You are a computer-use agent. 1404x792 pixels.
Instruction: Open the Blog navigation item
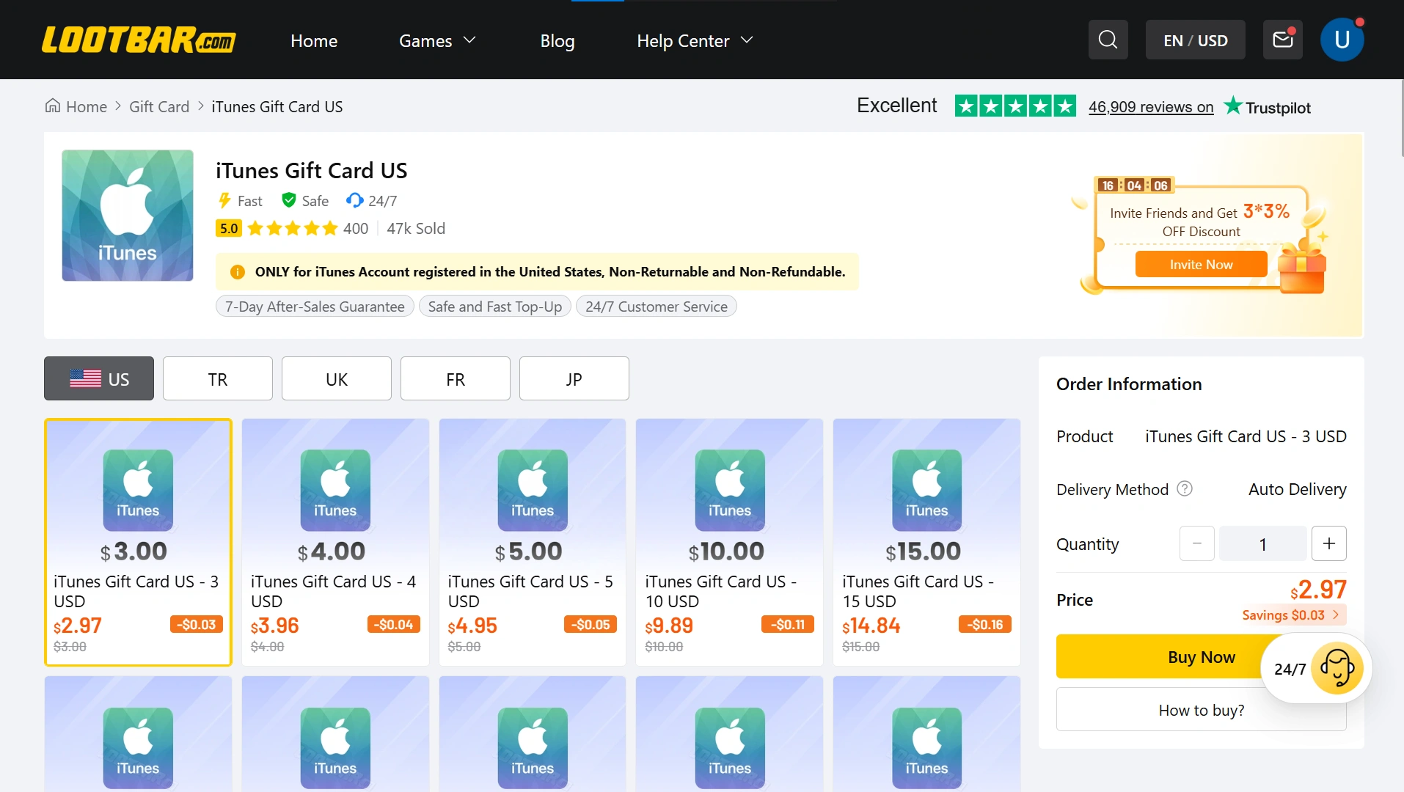557,40
